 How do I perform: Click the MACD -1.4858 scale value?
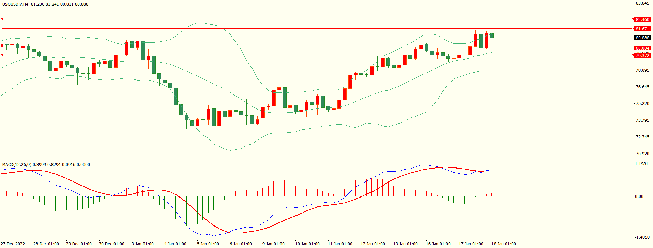642,237
